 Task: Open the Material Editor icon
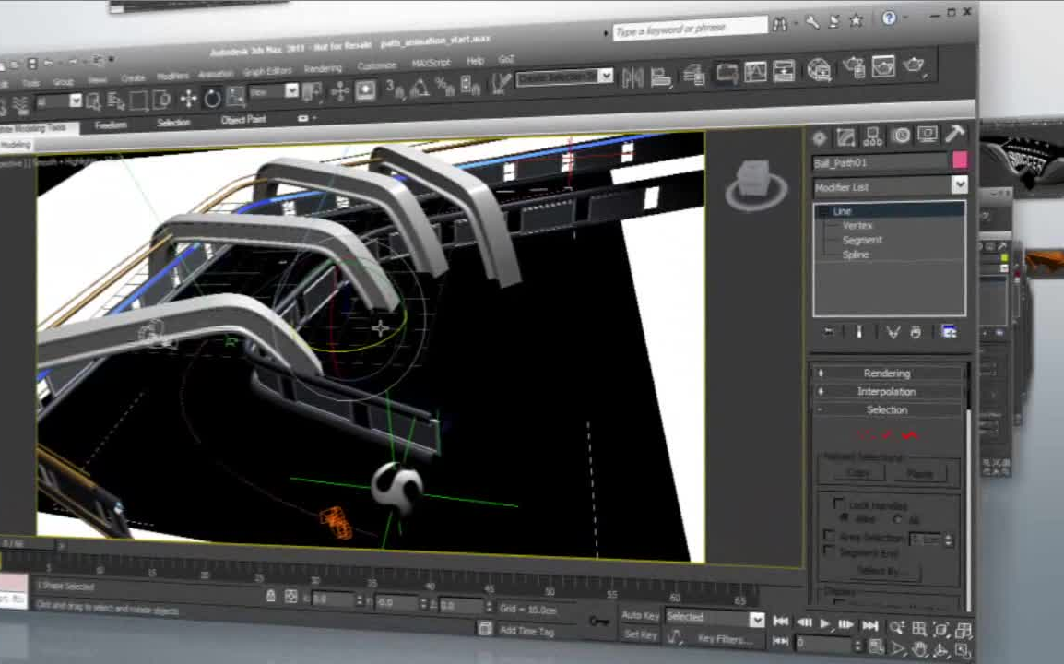coord(819,69)
